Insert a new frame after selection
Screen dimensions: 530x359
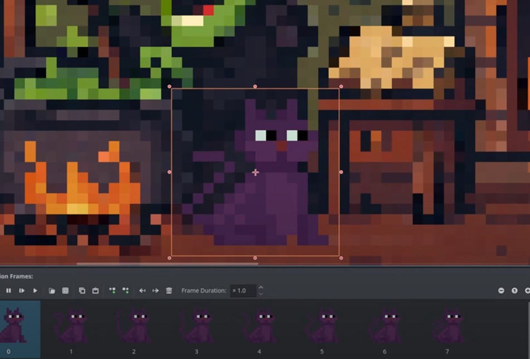pyautogui.click(x=125, y=291)
